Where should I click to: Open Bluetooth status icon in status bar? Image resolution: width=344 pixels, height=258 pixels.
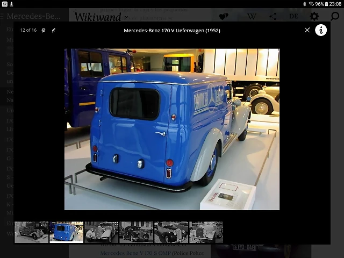(305, 4)
